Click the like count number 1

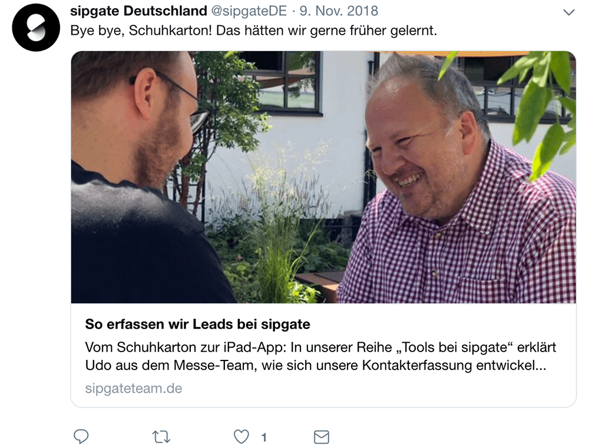(x=264, y=437)
